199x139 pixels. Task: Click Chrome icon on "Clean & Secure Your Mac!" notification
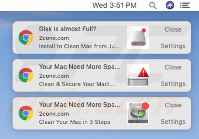click(26, 75)
